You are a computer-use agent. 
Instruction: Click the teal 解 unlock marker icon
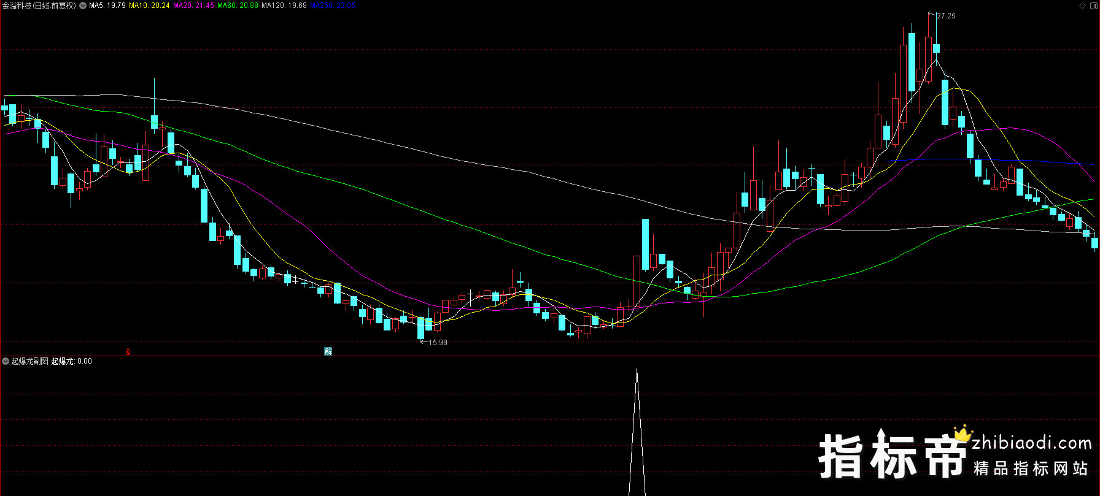coord(328,351)
